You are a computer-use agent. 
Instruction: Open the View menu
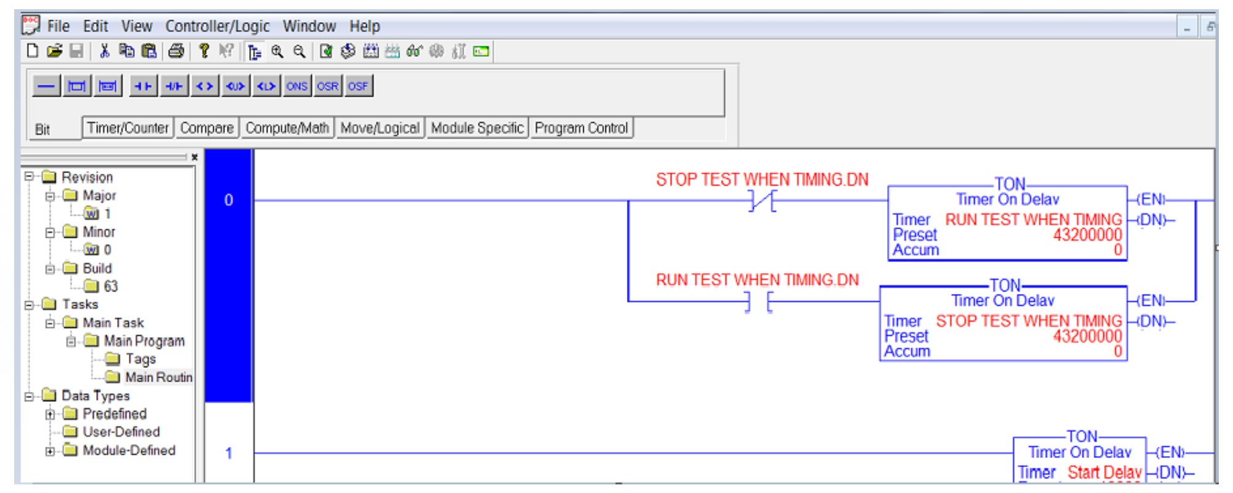point(136,26)
